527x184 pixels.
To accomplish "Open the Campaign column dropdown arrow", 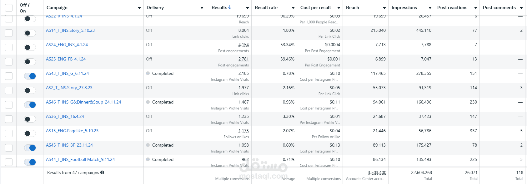I will pyautogui.click(x=139, y=8).
